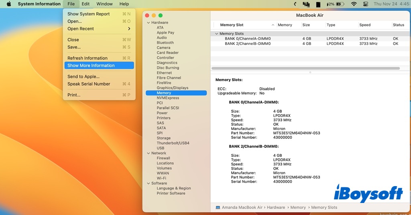411x215 pixels.
Task: Select ATA in the sidebar
Action: (160, 28)
